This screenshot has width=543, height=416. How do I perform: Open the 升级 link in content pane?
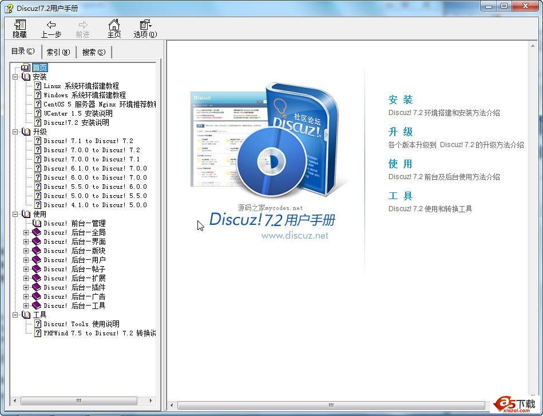pyautogui.click(x=401, y=132)
